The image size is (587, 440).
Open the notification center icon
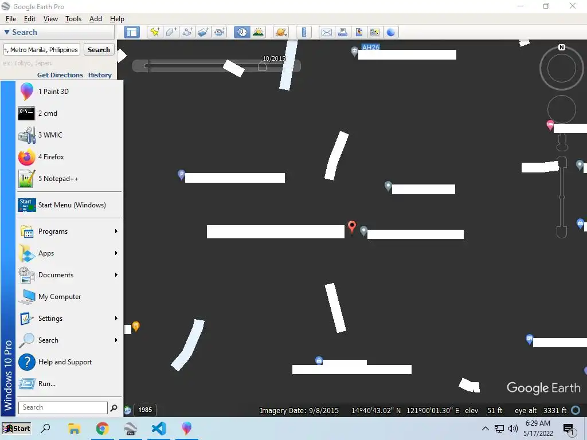(x=568, y=429)
